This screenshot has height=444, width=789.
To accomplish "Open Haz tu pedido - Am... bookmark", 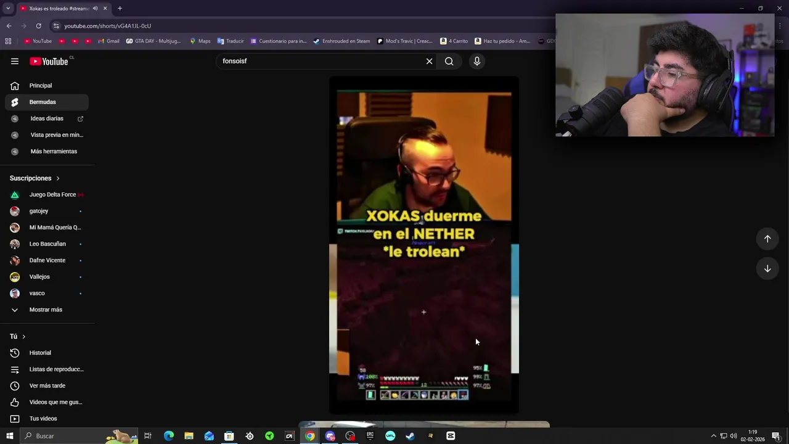I will [x=502, y=41].
